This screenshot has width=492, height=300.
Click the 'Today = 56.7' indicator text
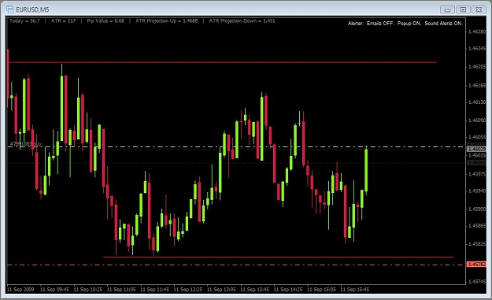[x=24, y=21]
